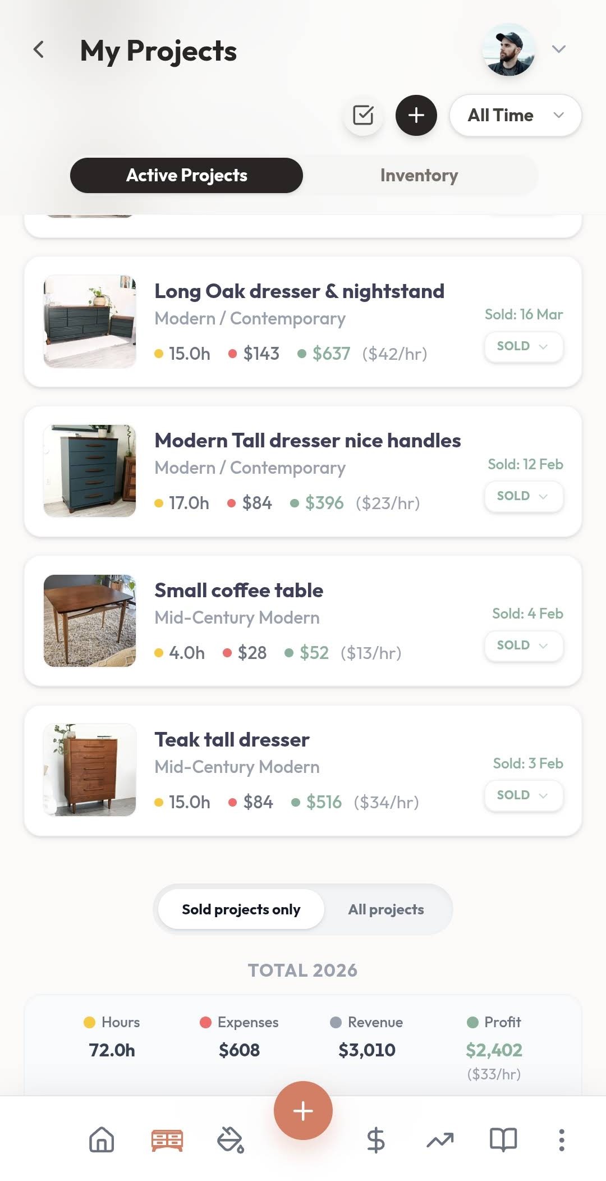
Task: Go back using the left arrow
Action: (x=39, y=49)
